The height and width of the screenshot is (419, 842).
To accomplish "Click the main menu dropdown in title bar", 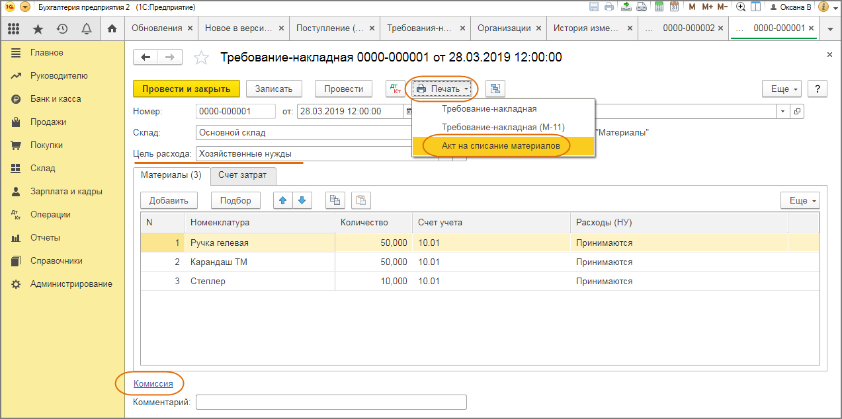I will pyautogui.click(x=25, y=7).
